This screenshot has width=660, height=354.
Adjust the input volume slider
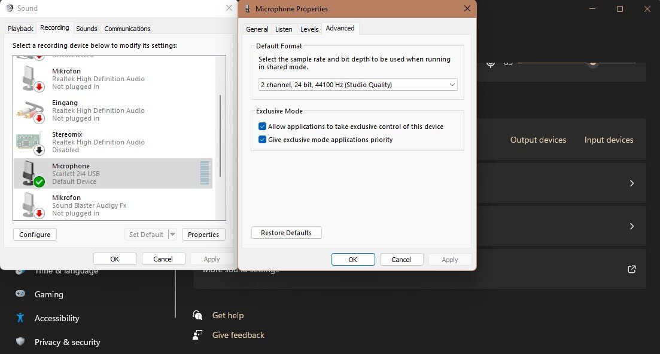[592, 63]
